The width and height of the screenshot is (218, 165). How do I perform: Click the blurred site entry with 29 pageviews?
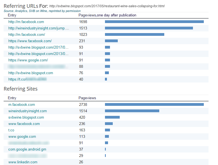(x=28, y=156)
